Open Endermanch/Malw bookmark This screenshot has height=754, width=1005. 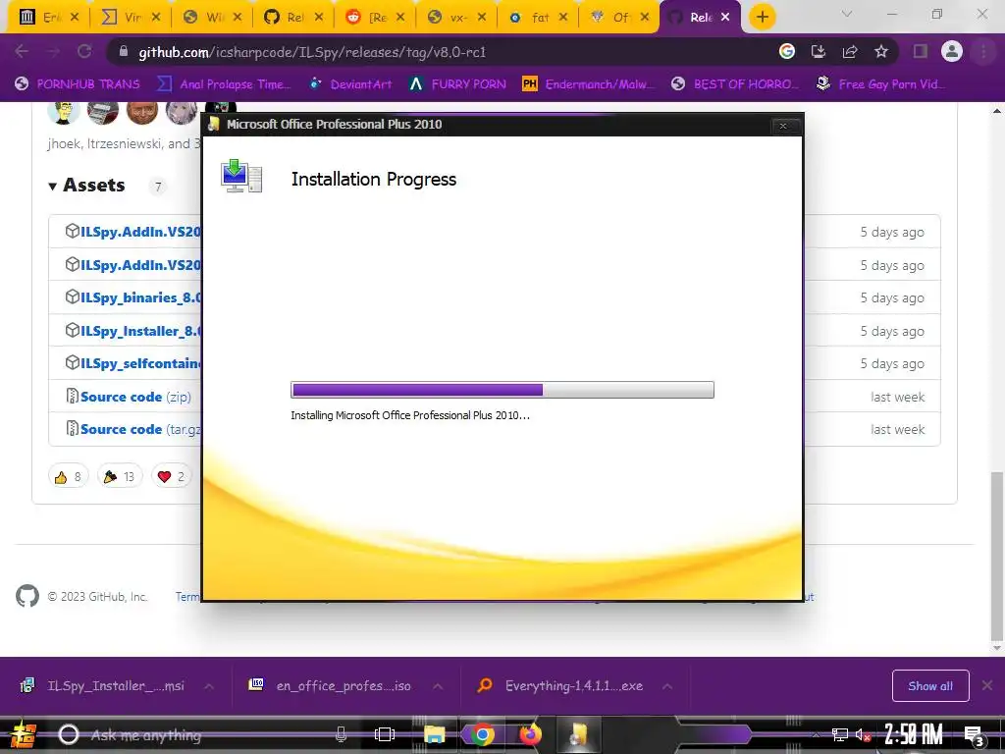[x=589, y=84]
